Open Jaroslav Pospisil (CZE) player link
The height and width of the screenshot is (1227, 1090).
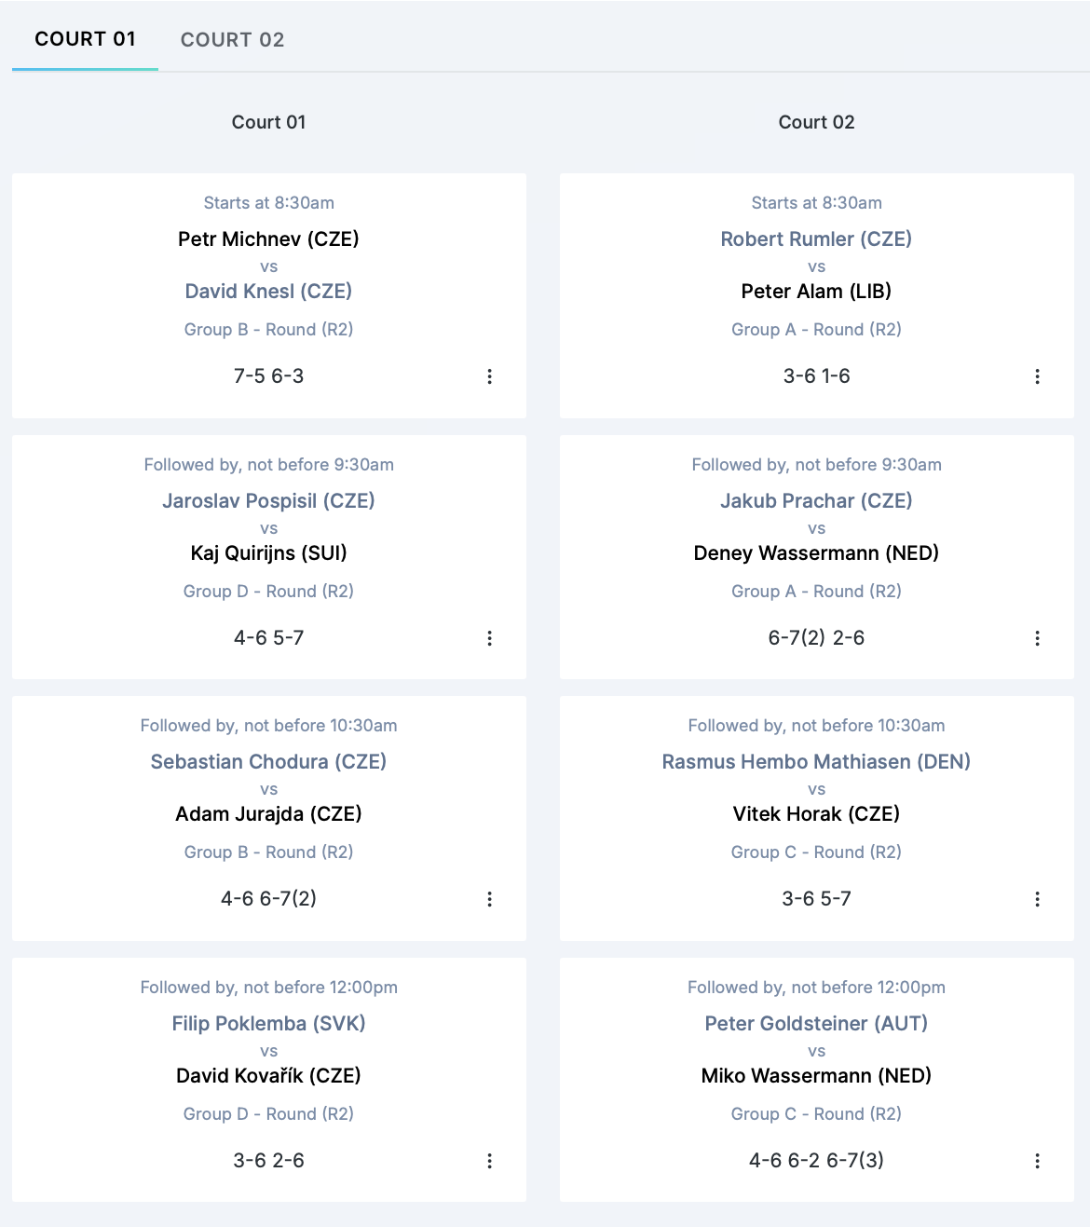[x=268, y=501]
